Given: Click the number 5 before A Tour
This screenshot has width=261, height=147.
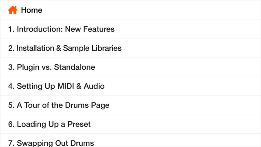Looking at the screenshot, I should click(11, 105).
